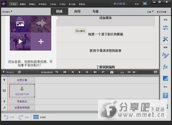The width and height of the screenshot is (172, 125).
Task: Open the 编辑 (Edit) menu
Action: tap(23, 4)
